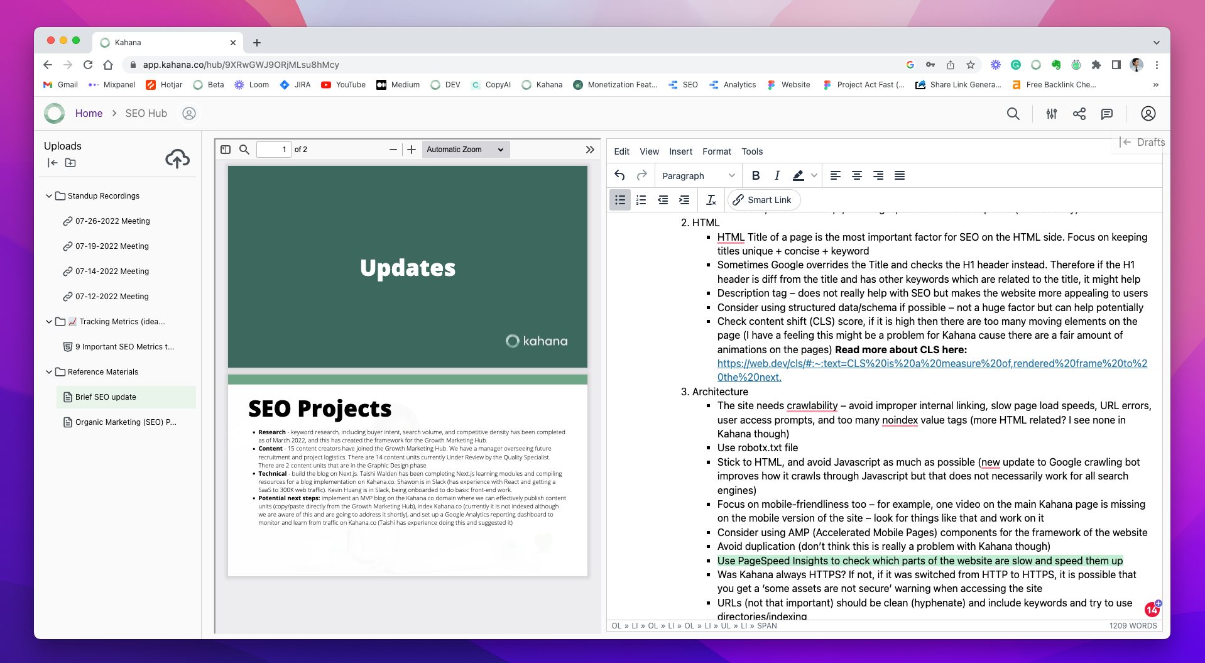Open the Mixpanel bookmark
This screenshot has height=663, width=1205.
point(112,85)
